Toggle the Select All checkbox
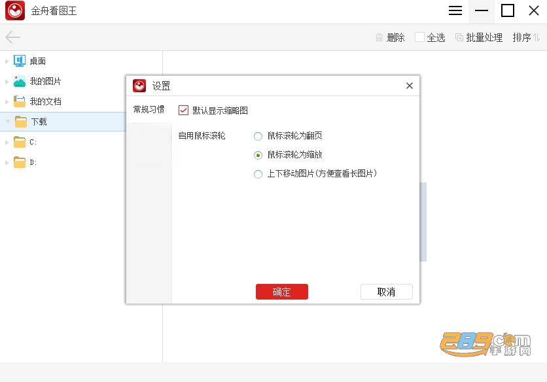 419,37
